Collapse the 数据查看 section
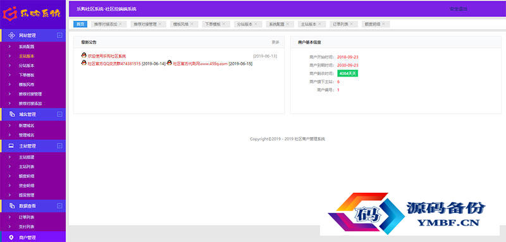This screenshot has height=242, width=506. [59, 205]
